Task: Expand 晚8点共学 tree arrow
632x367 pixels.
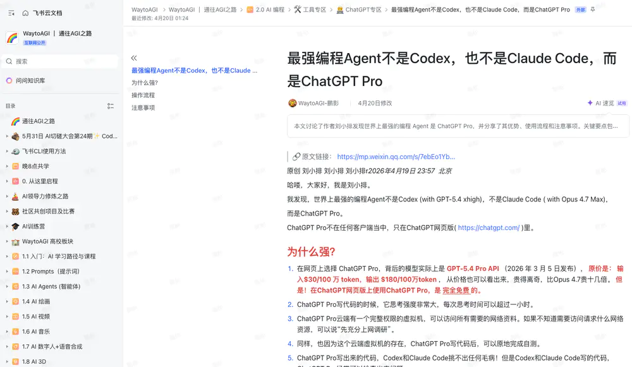Action: tap(7, 166)
